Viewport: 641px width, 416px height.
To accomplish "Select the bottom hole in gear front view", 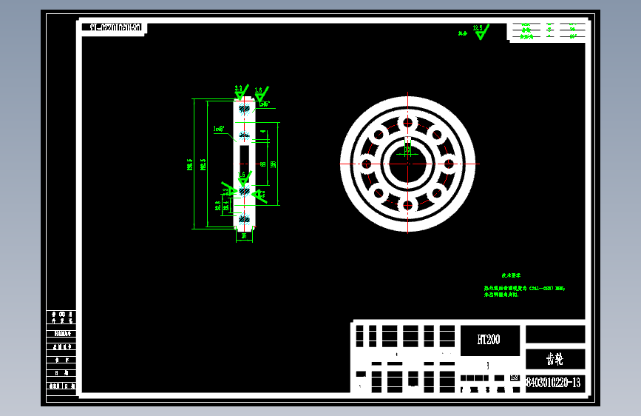I will click(407, 206).
